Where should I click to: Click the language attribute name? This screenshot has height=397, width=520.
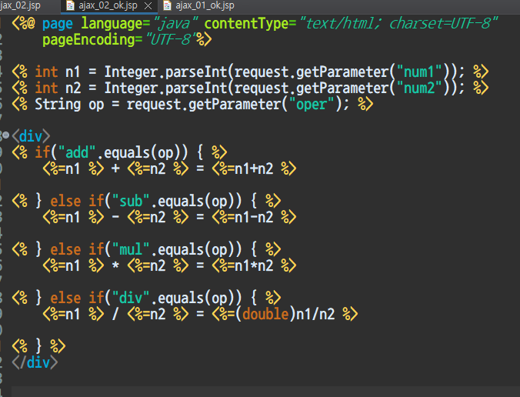pyautogui.click(x=112, y=24)
